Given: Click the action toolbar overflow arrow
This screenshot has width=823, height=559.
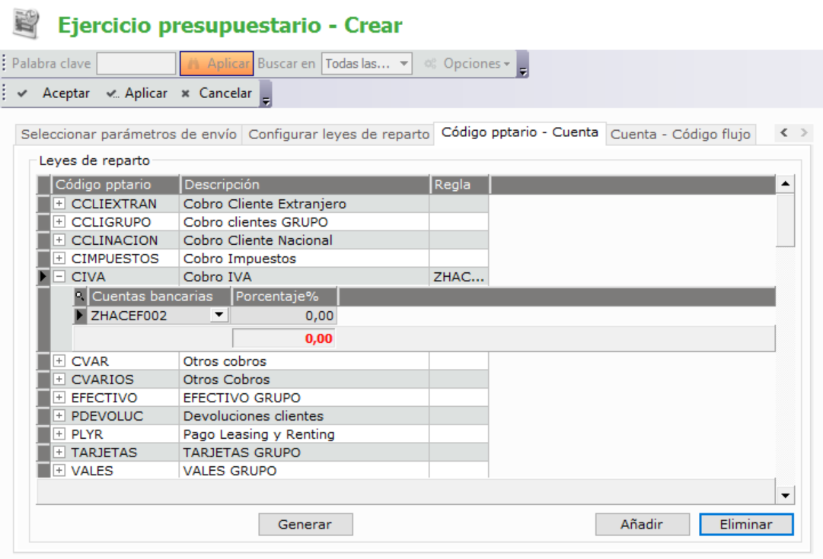Looking at the screenshot, I should (x=266, y=100).
